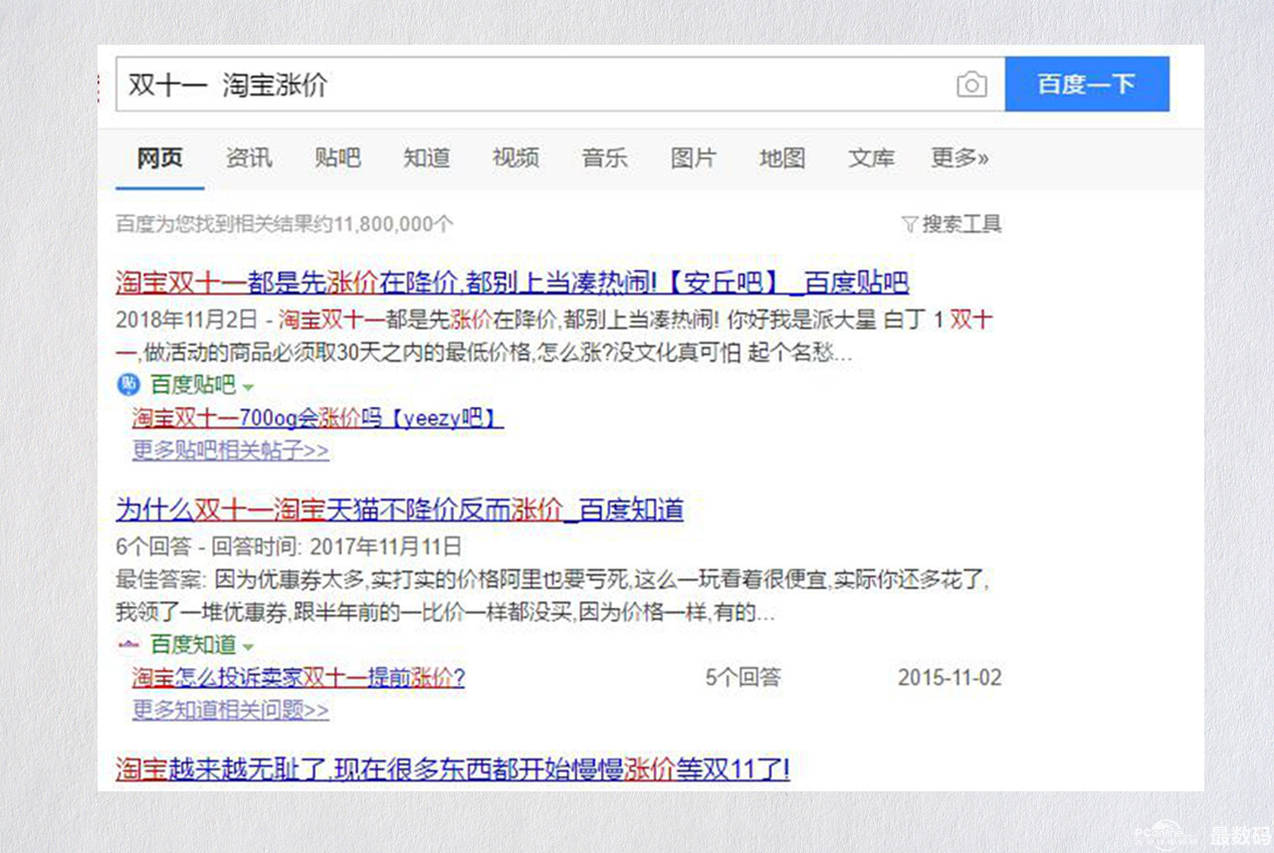Click 更多知道相关问题>> link

tap(231, 711)
